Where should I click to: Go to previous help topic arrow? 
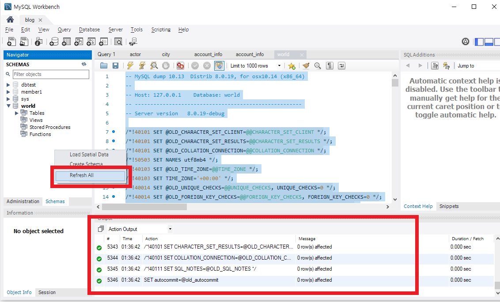pos(408,66)
